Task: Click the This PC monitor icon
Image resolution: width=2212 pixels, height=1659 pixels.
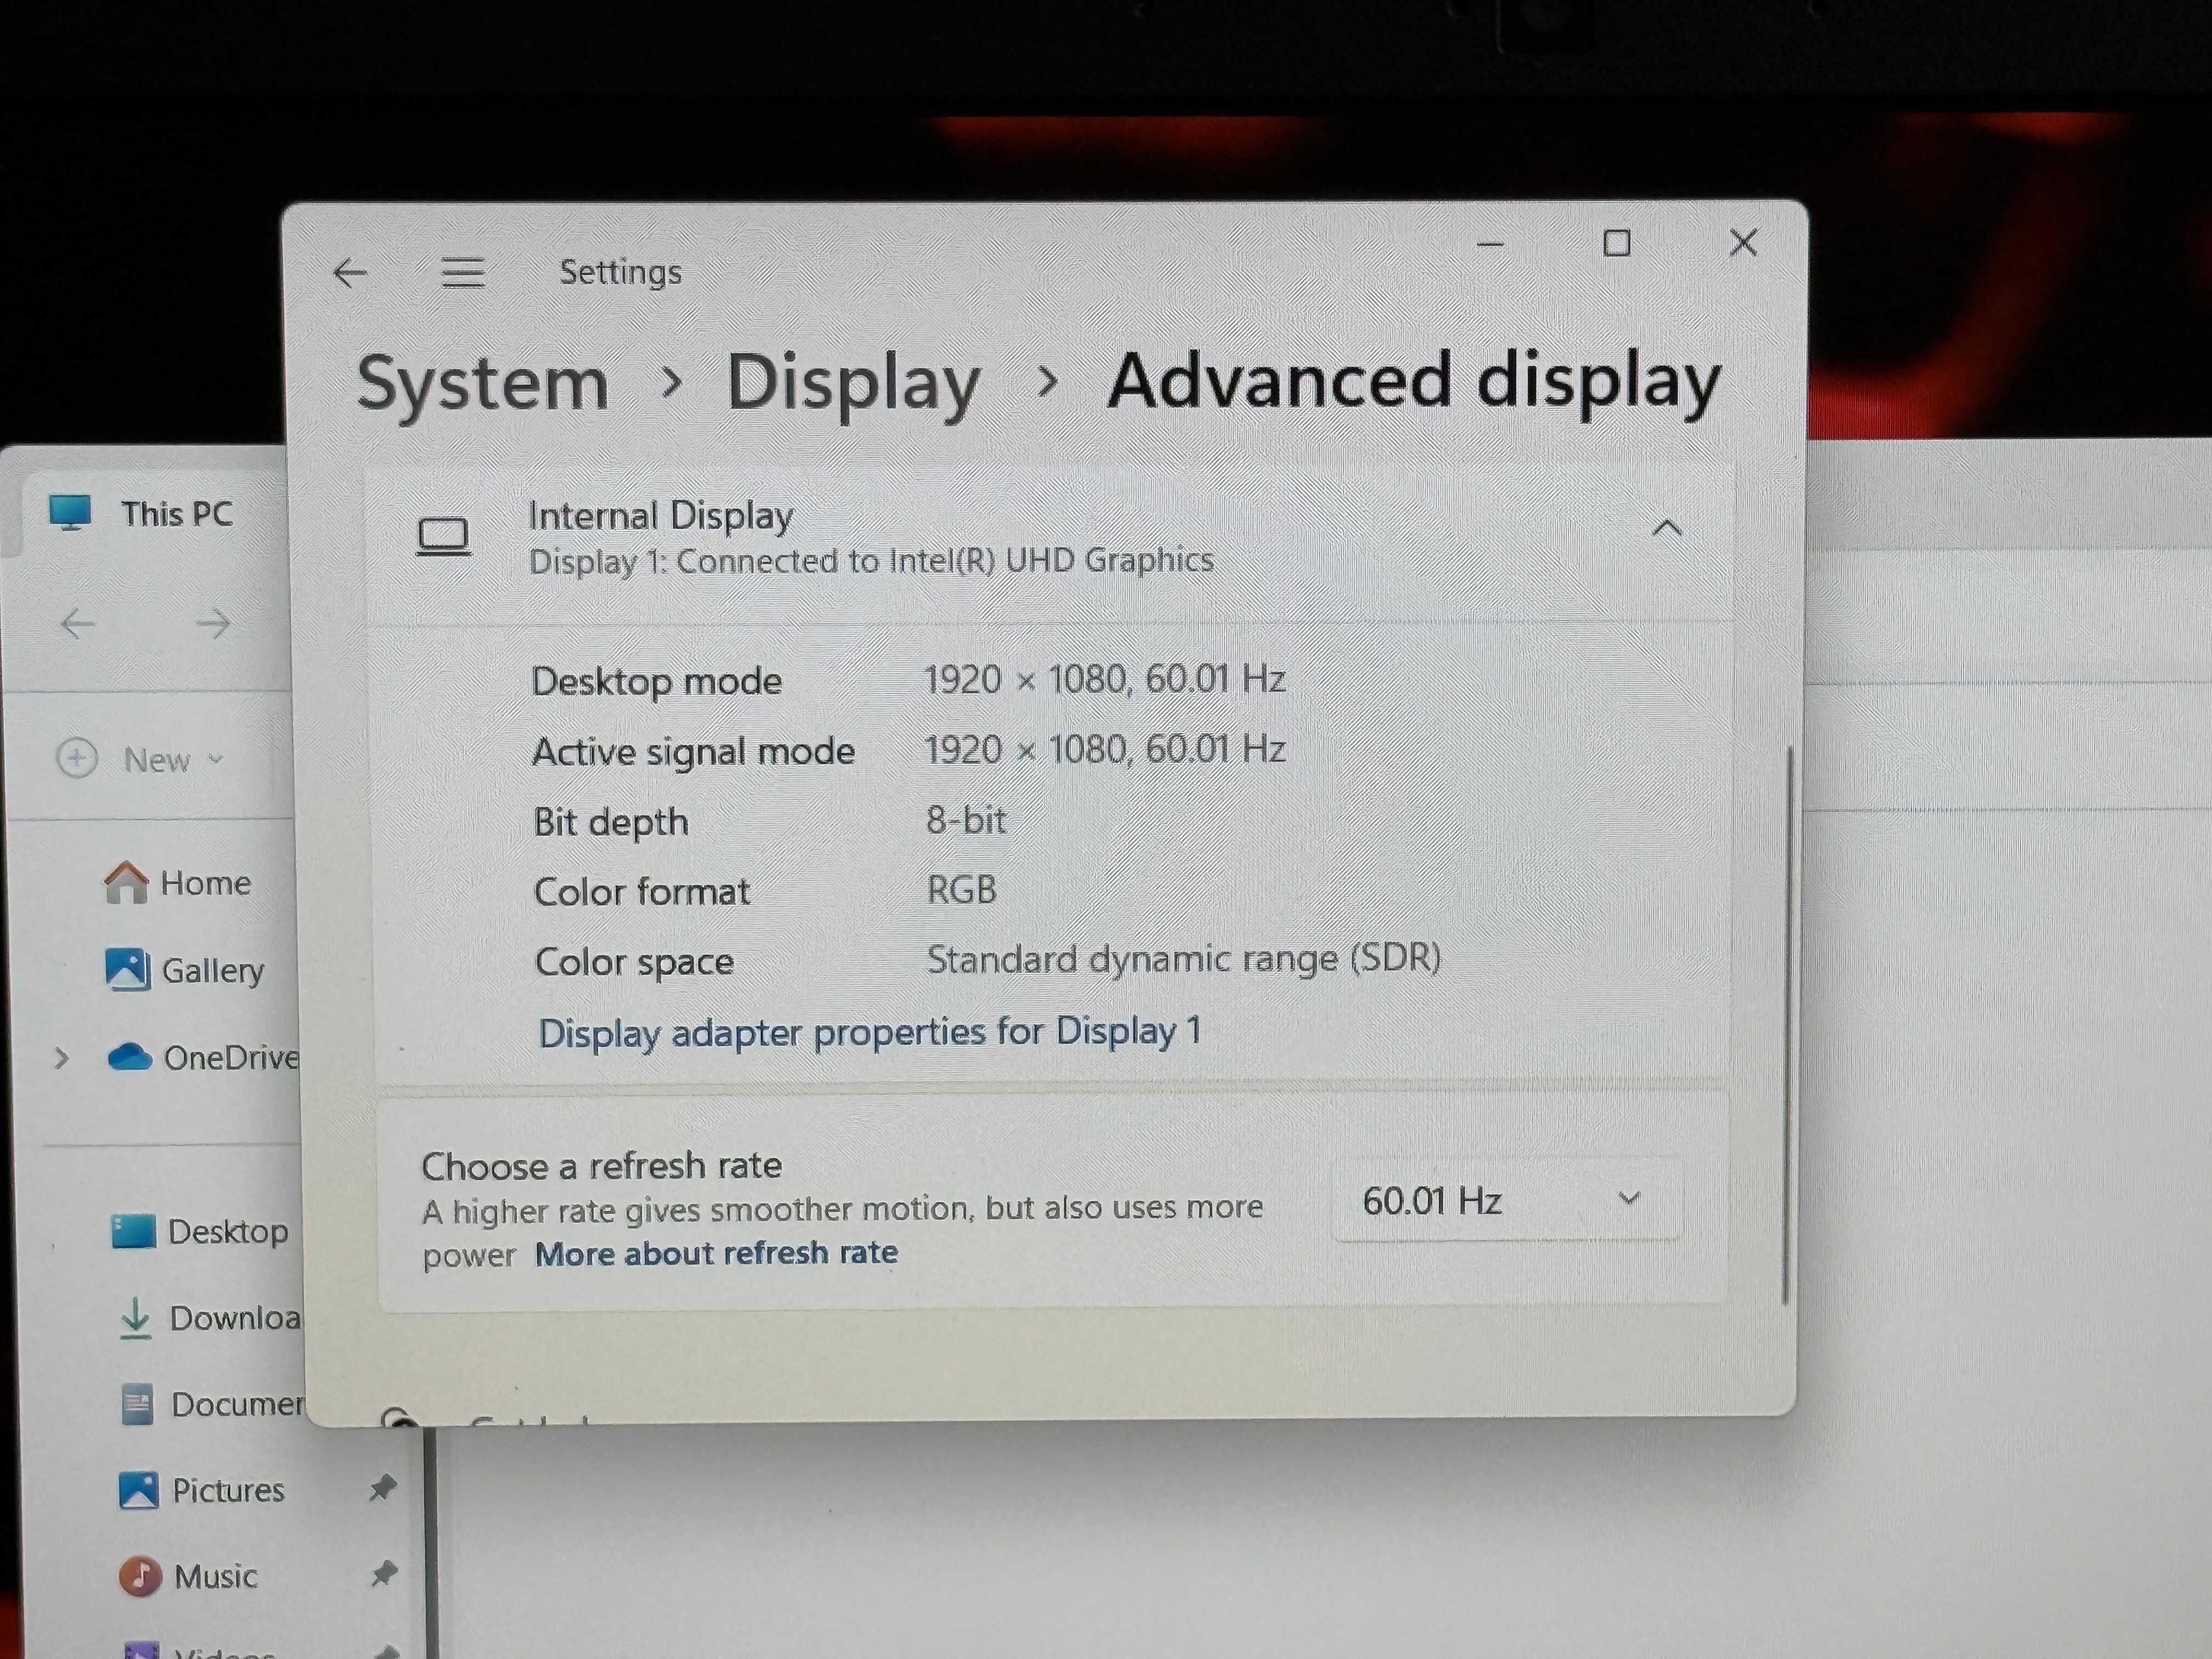Action: 70,513
